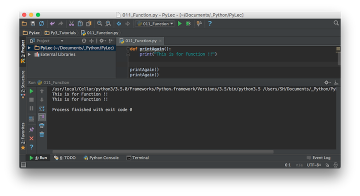Run 011_Function with the green toolbar arrow
The image size is (360, 196).
click(180, 23)
